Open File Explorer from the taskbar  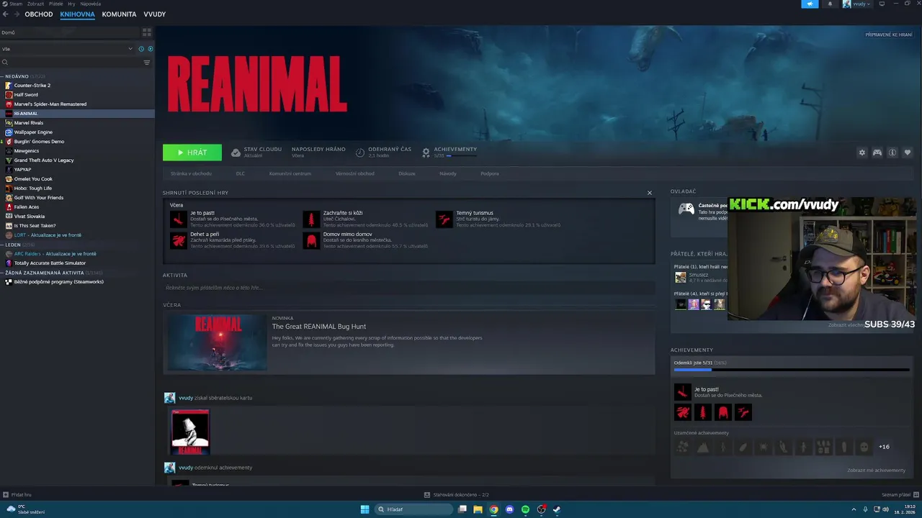point(478,509)
